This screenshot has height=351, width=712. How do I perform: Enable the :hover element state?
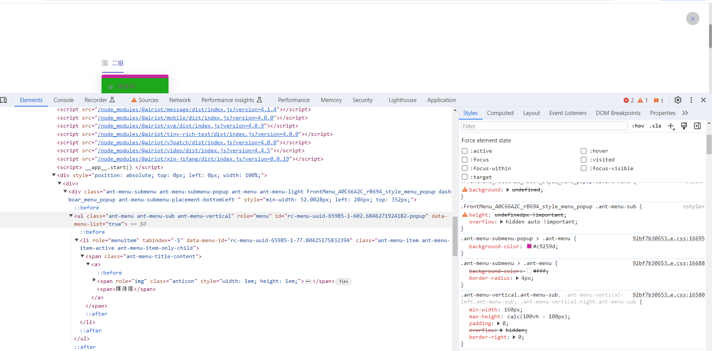[x=583, y=151]
